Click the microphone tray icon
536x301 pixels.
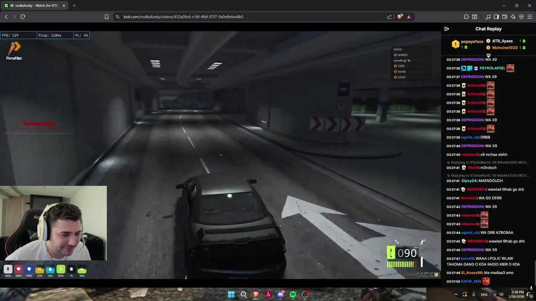tap(474, 294)
